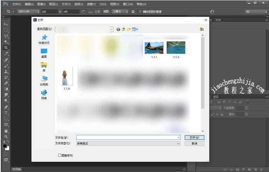
Task: Expand the 文件类型 format dropdown
Action: point(178,144)
